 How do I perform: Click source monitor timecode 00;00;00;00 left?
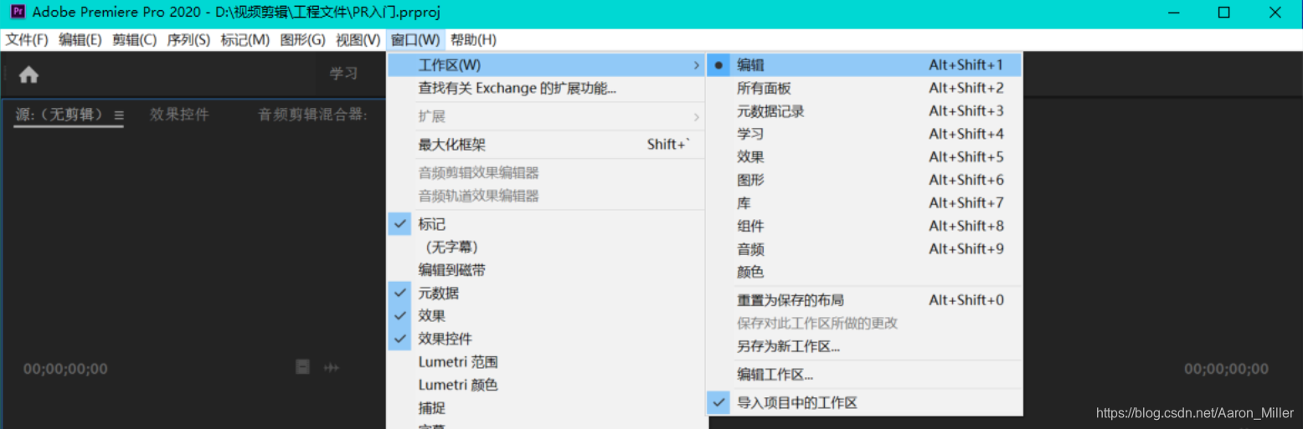pos(65,369)
